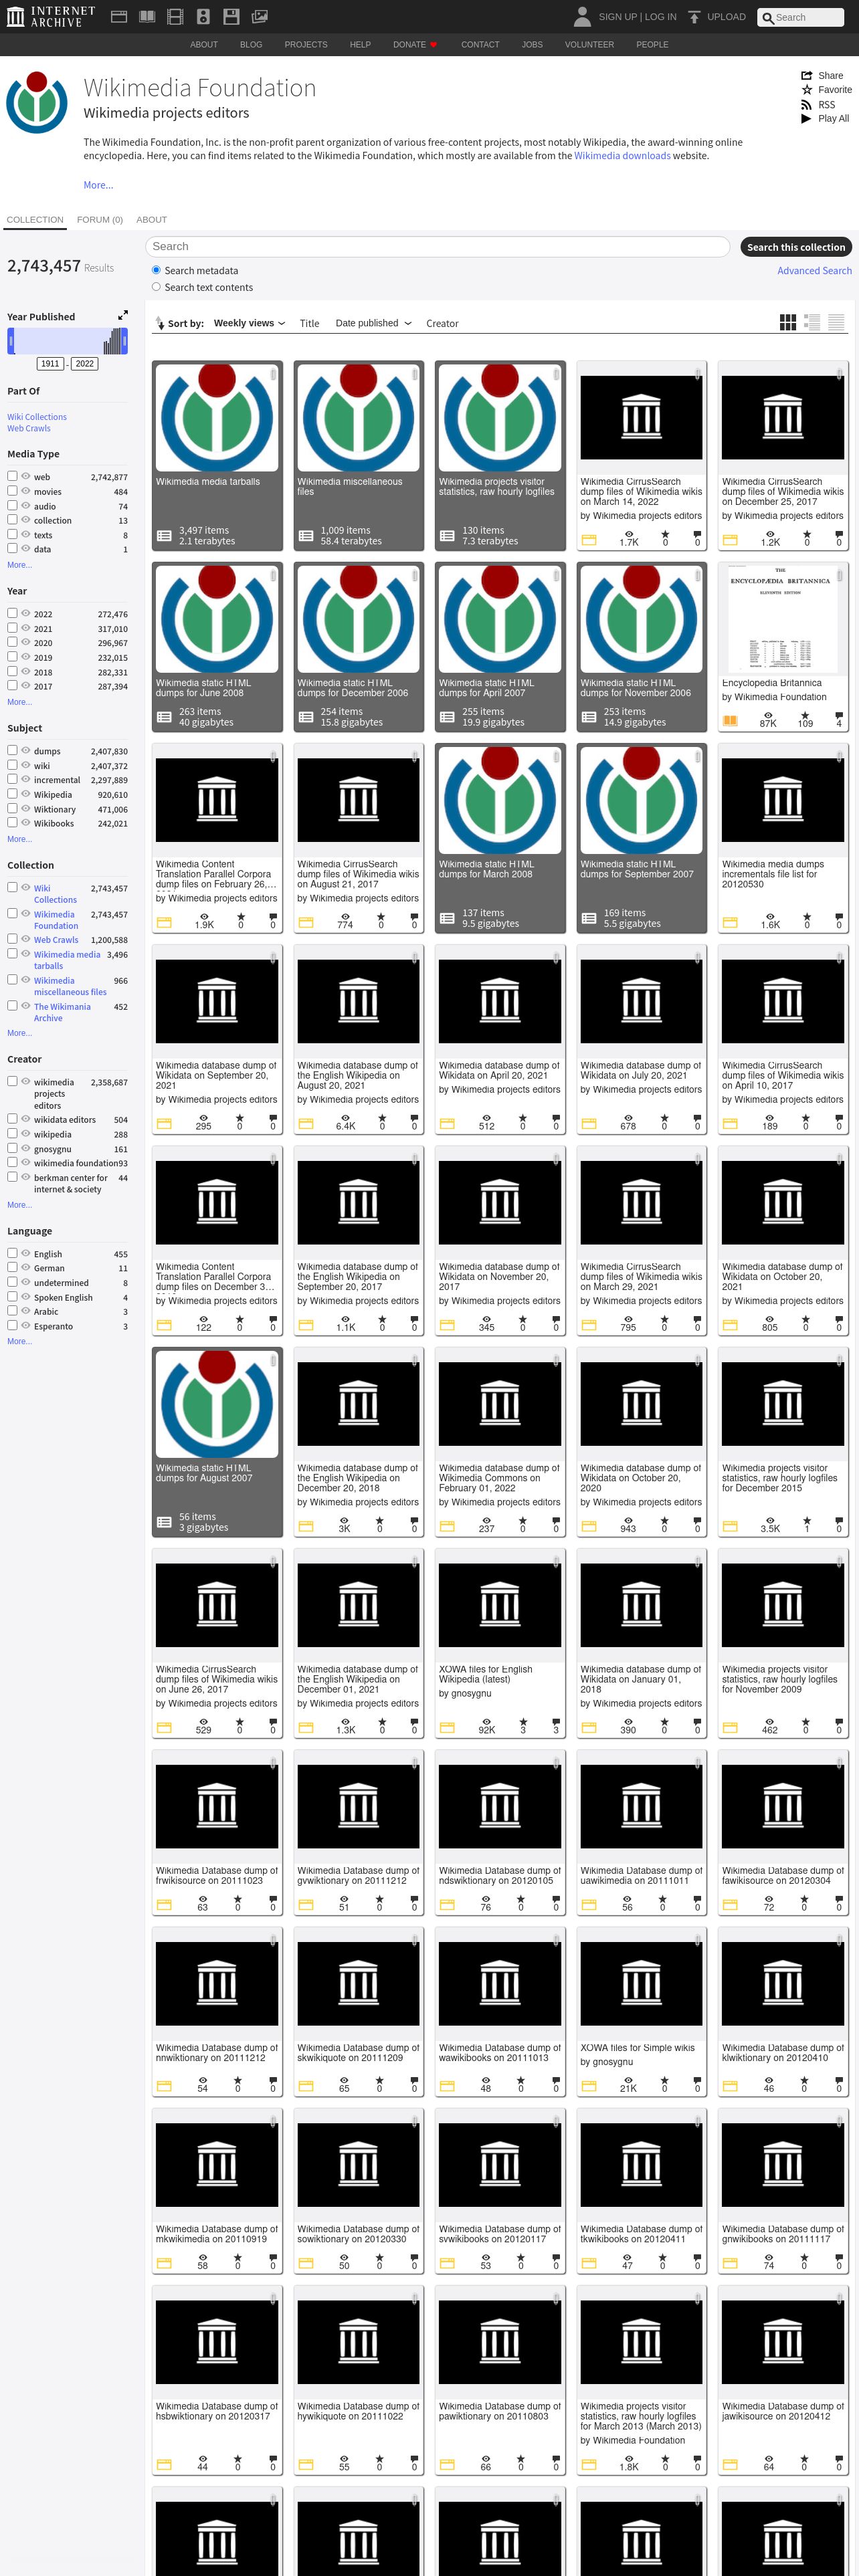Open the Advanced Search link

[x=814, y=270]
